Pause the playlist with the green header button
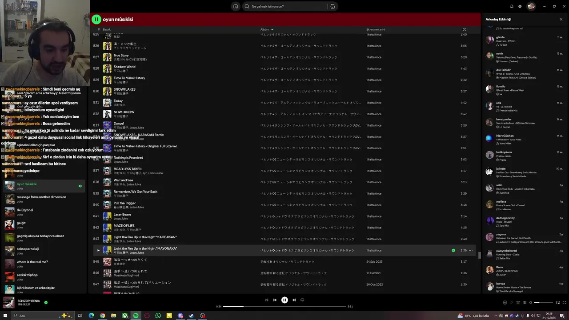The image size is (569, 320). coord(96,19)
